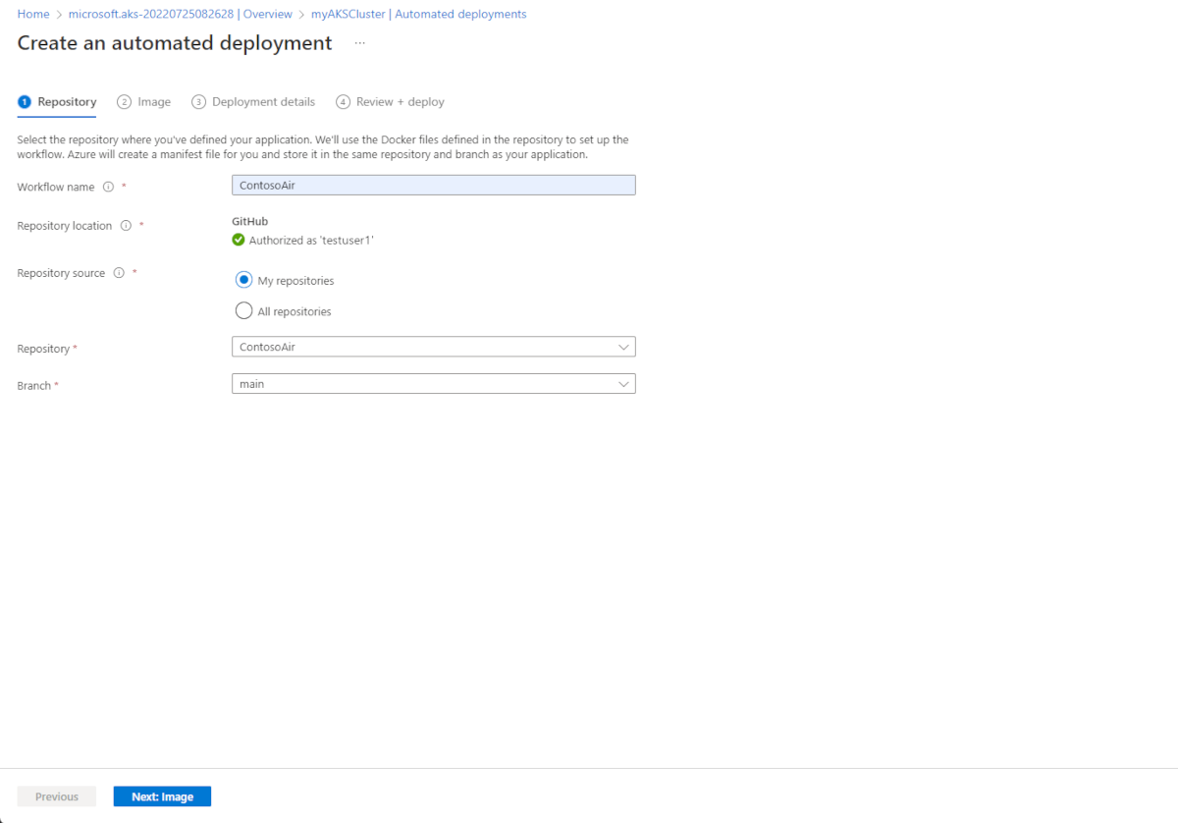Select the My repositories radio button

point(243,280)
